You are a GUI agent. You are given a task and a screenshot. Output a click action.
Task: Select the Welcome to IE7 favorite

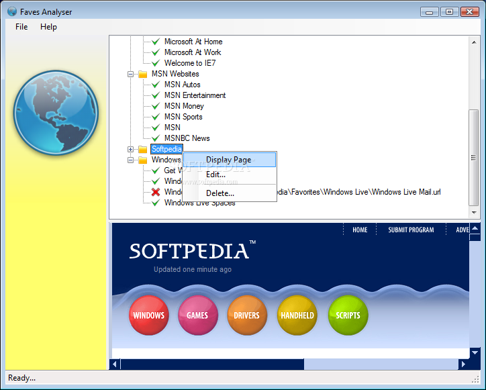pos(190,63)
